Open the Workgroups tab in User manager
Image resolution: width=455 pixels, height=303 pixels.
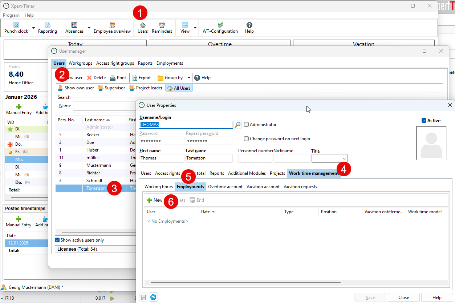tap(80, 63)
